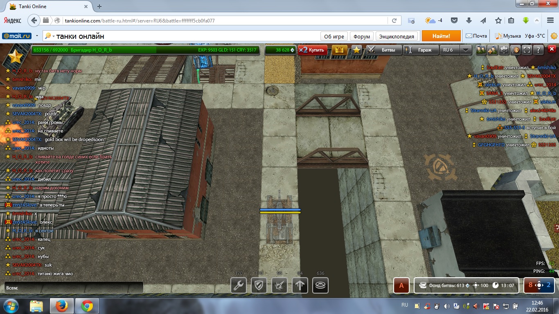Open the Pocket save icon
The width and height of the screenshot is (559, 314).
click(454, 20)
